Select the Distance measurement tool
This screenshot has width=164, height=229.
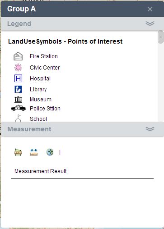(34, 152)
